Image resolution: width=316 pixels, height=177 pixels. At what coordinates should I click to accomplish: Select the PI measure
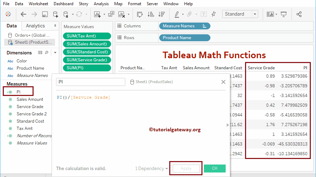18,92
